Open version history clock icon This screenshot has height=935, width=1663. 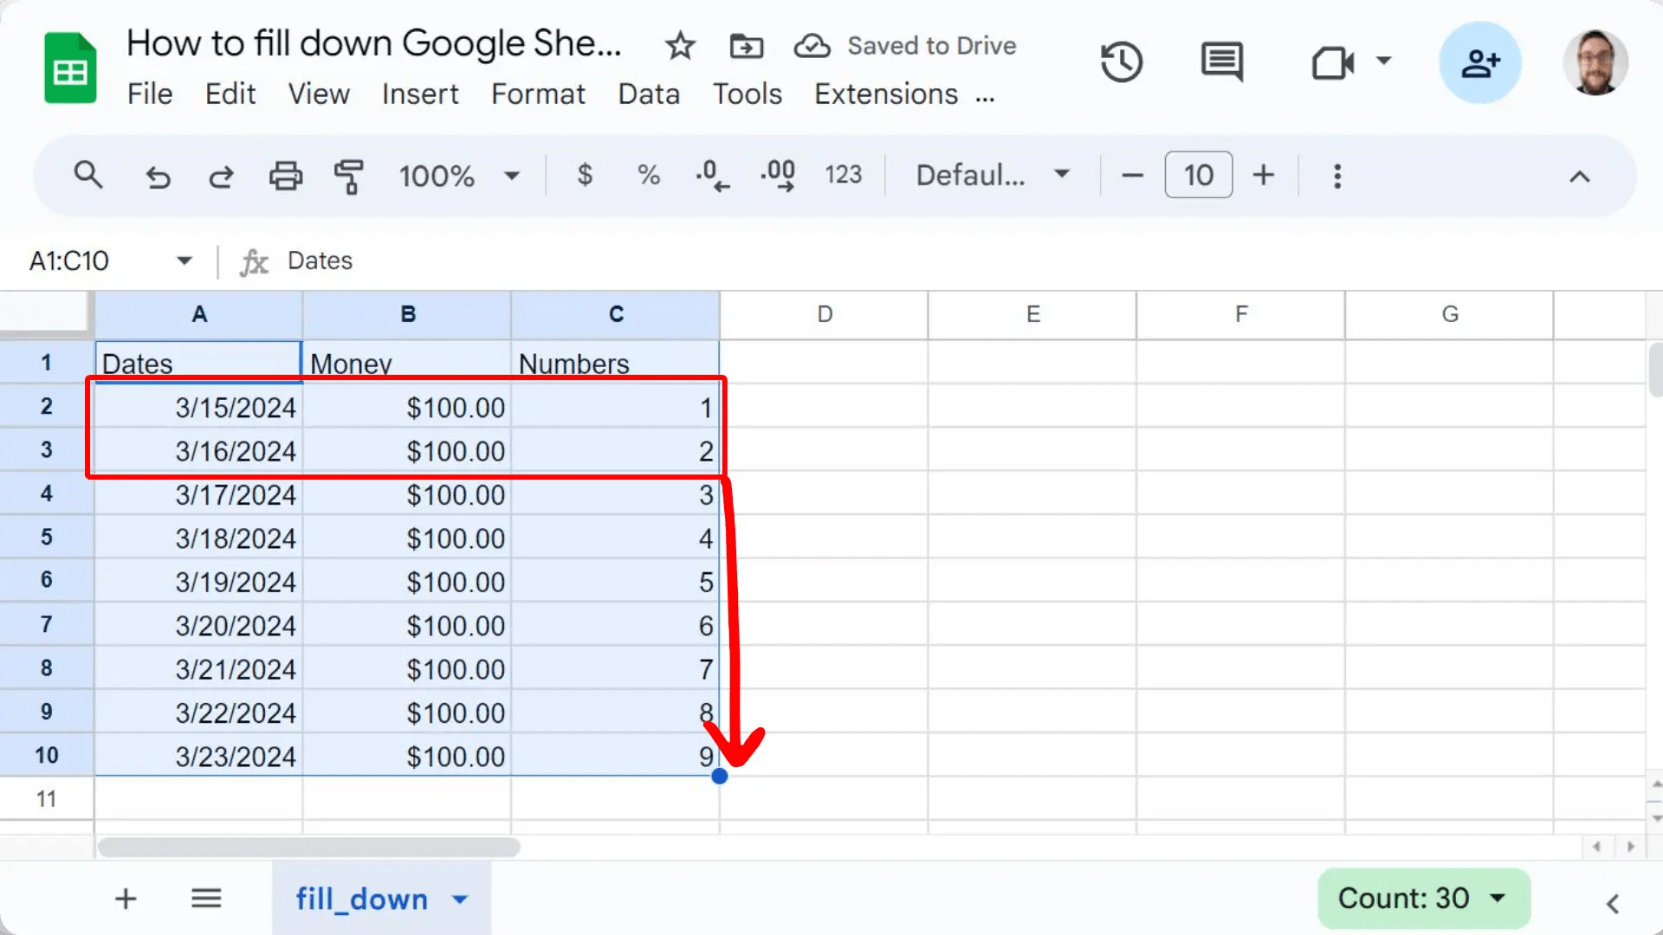point(1121,62)
